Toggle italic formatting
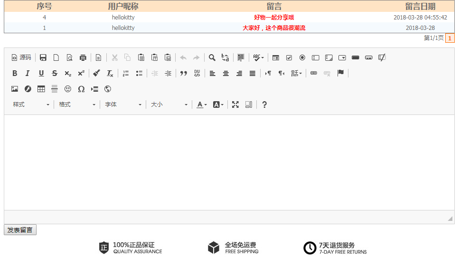 click(28, 73)
